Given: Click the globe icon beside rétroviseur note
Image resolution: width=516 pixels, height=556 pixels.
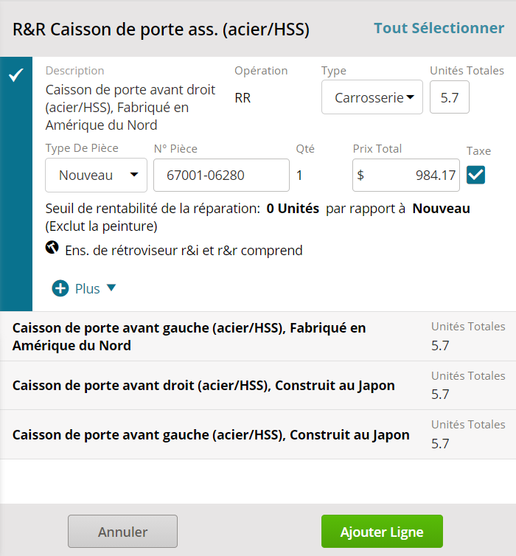Looking at the screenshot, I should pos(52,248).
